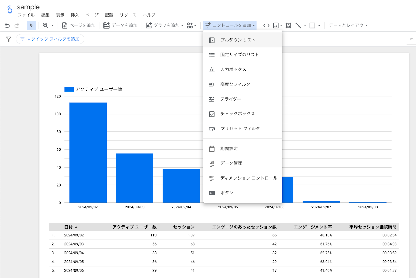The height and width of the screenshot is (278, 416).
Task: Choose 期間設定 date range control
Action: click(243, 149)
